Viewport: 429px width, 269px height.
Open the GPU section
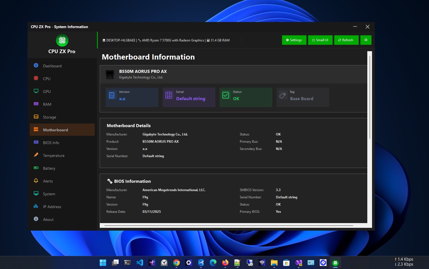pyautogui.click(x=62, y=92)
